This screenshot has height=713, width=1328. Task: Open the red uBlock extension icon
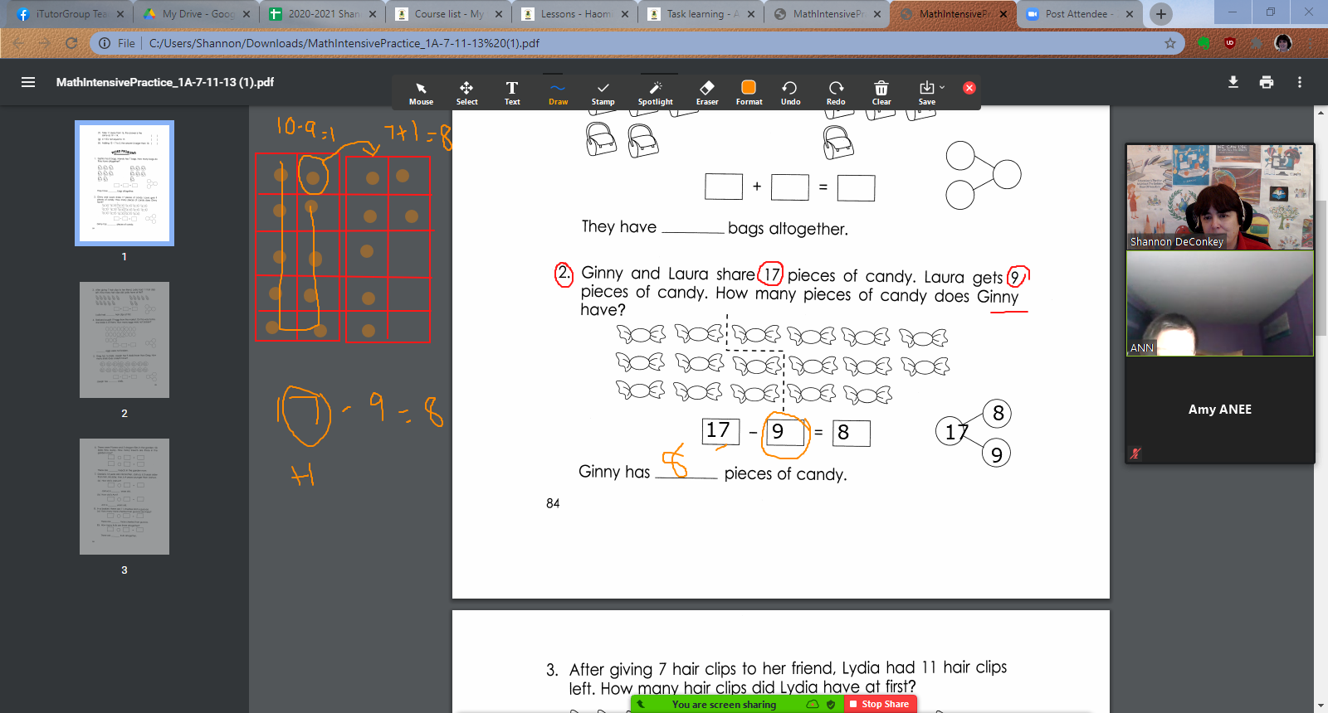1230,43
